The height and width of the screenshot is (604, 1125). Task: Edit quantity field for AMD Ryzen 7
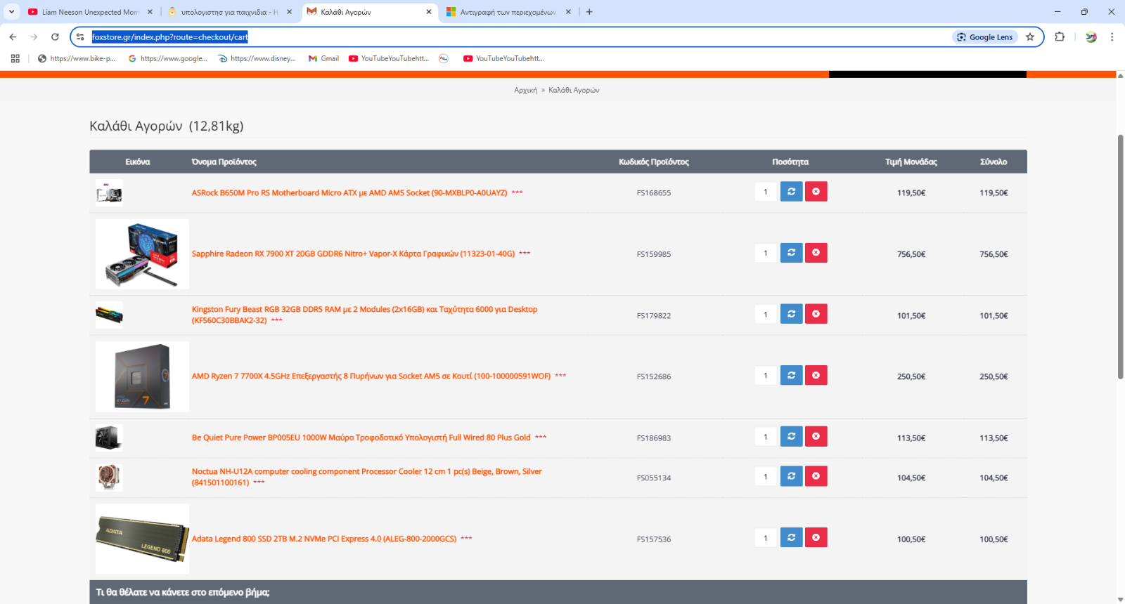pos(766,375)
